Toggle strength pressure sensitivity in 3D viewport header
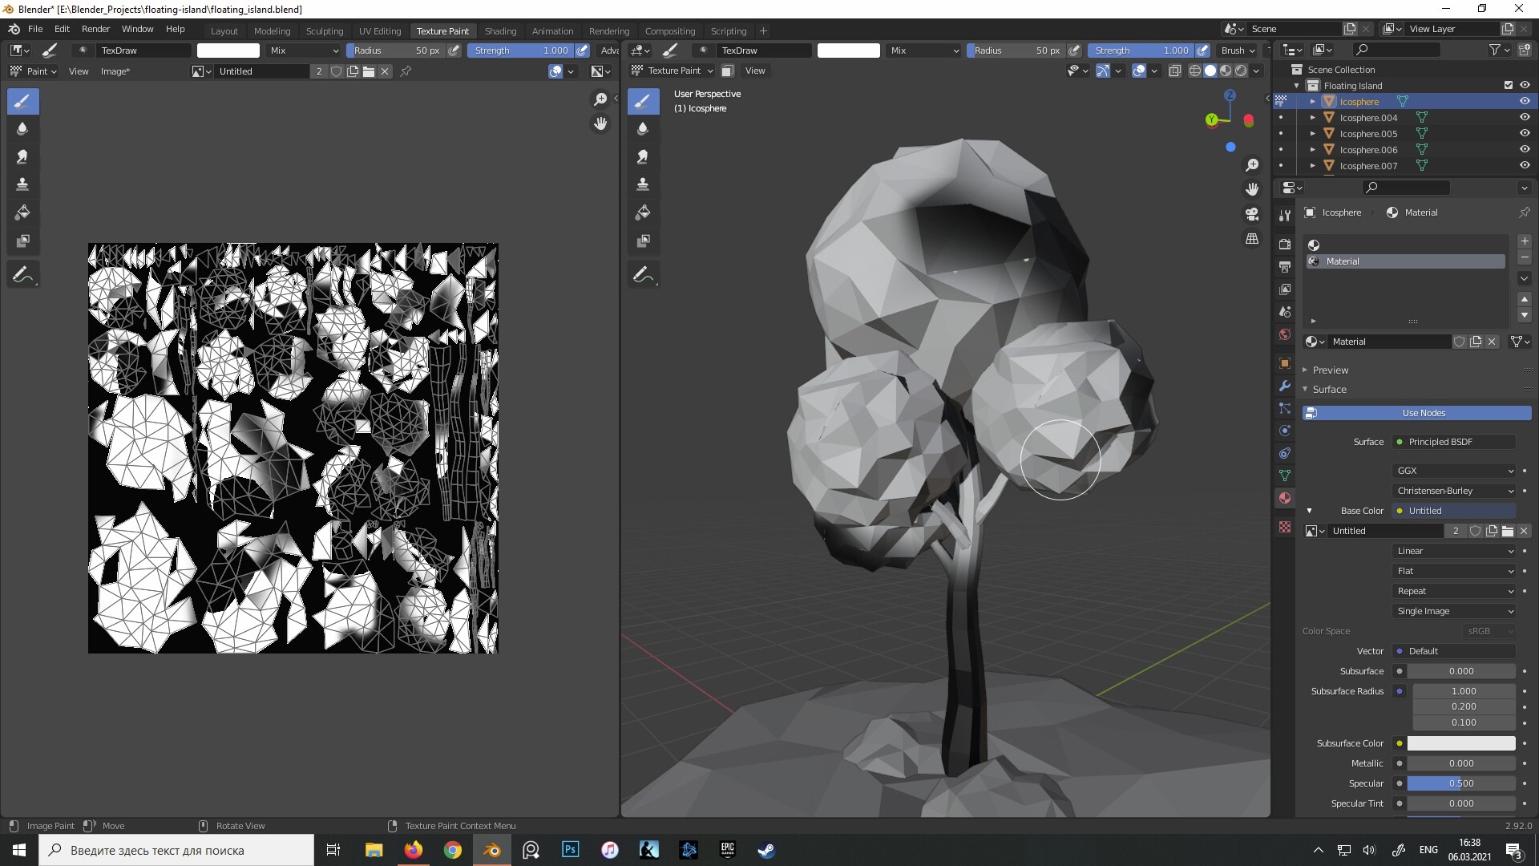This screenshot has width=1539, height=866. 1202,51
